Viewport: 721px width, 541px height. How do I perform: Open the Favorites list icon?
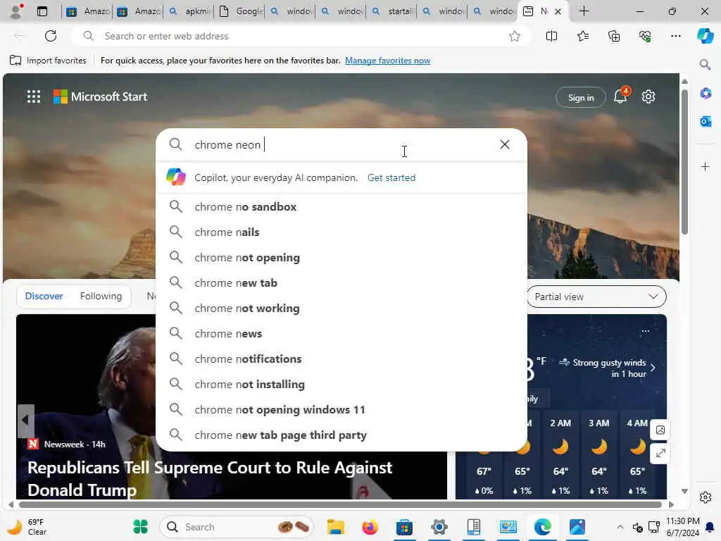tap(583, 36)
